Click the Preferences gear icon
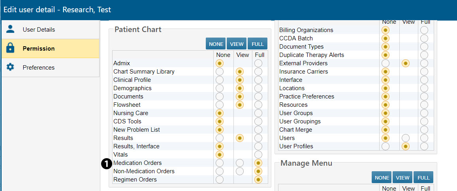Viewport: 457px width, 191px height. click(10, 67)
